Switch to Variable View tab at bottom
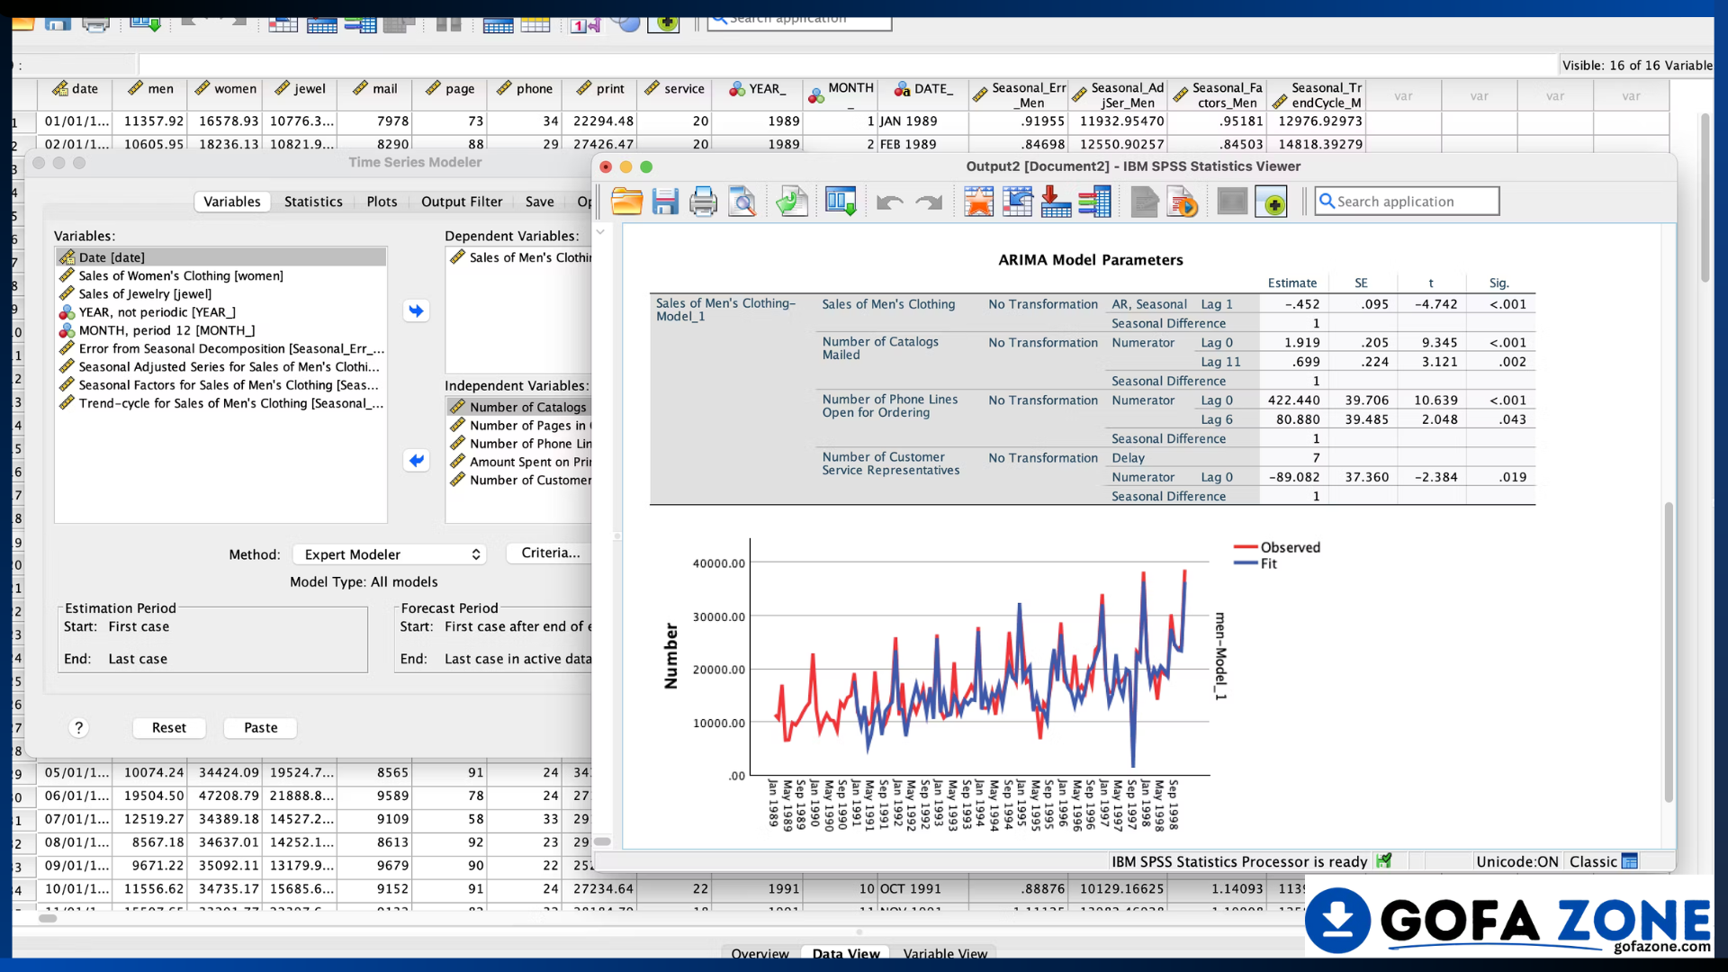Screen dimensions: 1728x972 [x=945, y=953]
